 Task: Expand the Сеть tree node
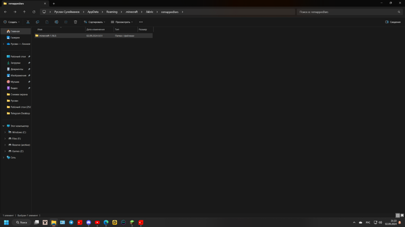tap(3, 158)
